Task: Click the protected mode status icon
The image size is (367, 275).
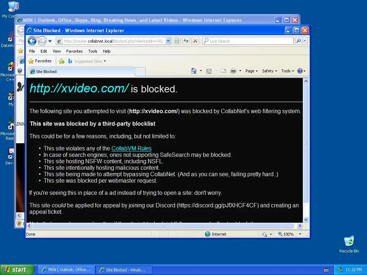Action: click(264, 234)
